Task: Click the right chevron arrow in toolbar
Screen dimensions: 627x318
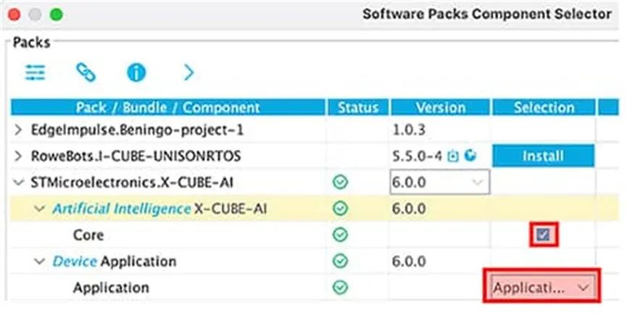Action: coord(188,72)
